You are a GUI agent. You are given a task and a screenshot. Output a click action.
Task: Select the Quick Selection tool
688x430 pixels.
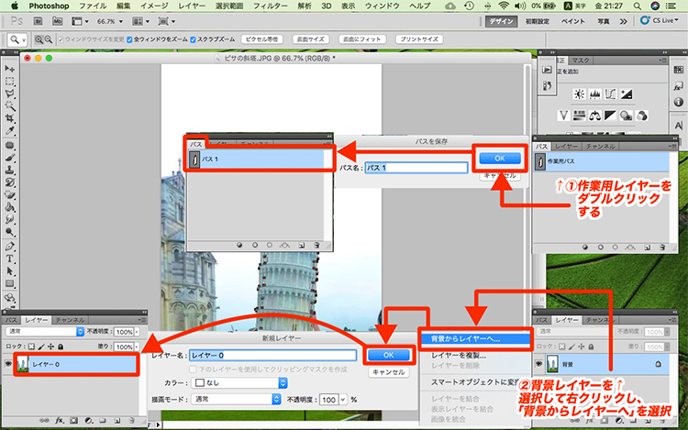tap(10, 106)
